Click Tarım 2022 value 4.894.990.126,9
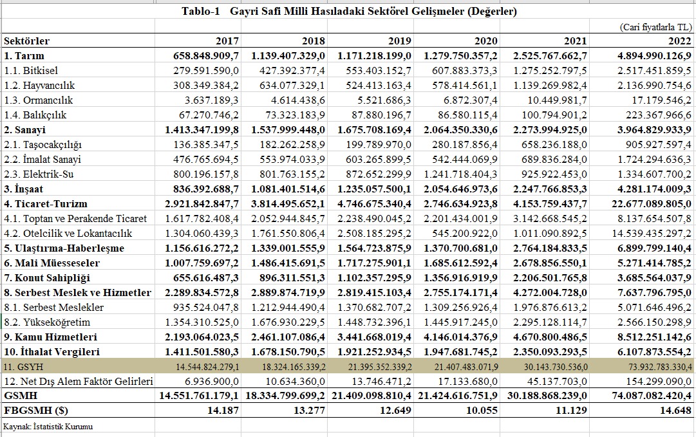Image resolution: width=696 pixels, height=437 pixels. tap(654, 56)
